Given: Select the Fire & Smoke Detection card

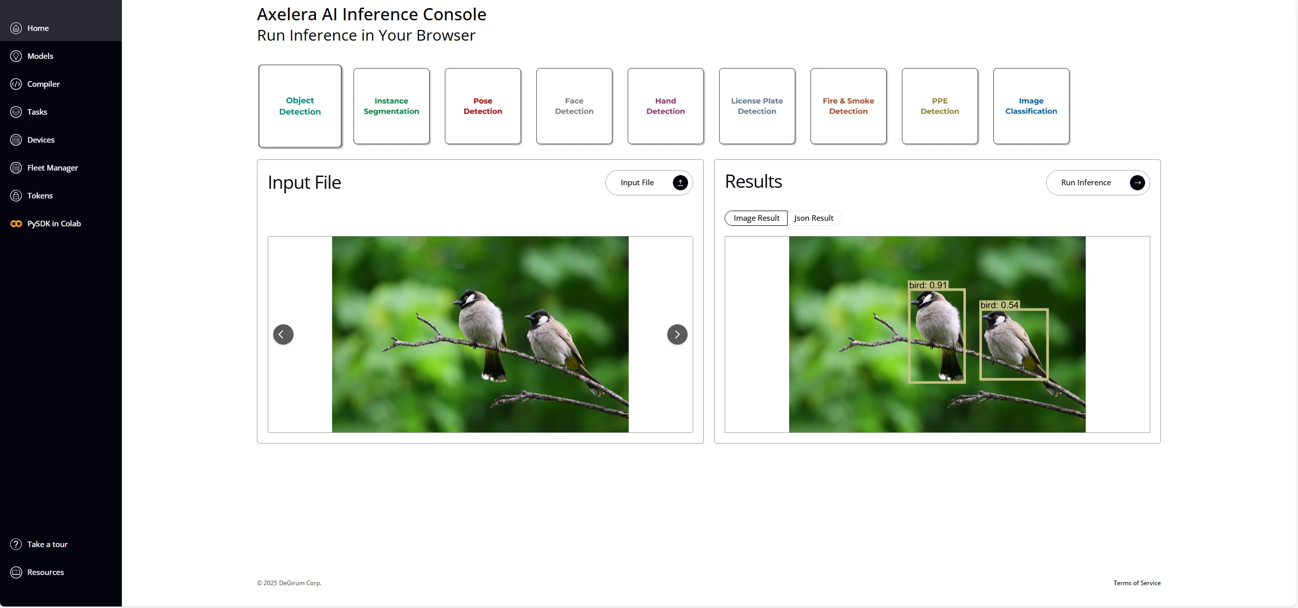Looking at the screenshot, I should click(849, 106).
